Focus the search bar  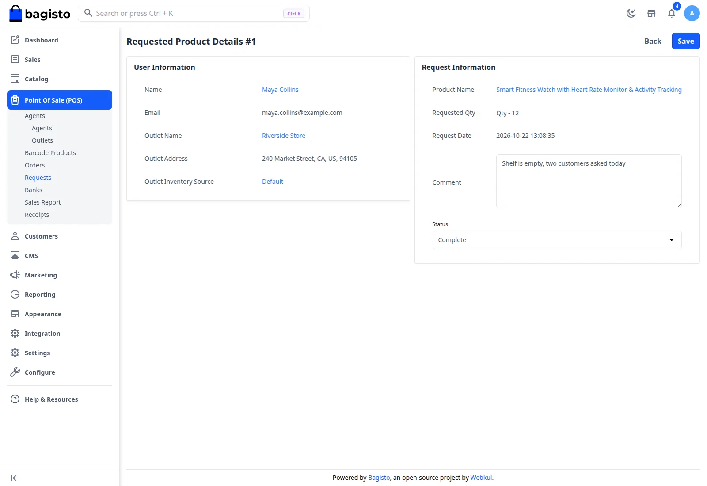click(x=194, y=13)
